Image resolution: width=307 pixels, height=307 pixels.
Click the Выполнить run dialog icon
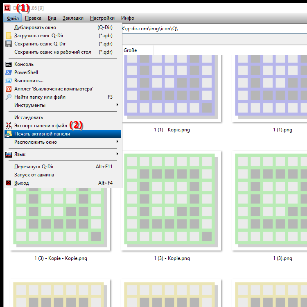tap(9, 81)
